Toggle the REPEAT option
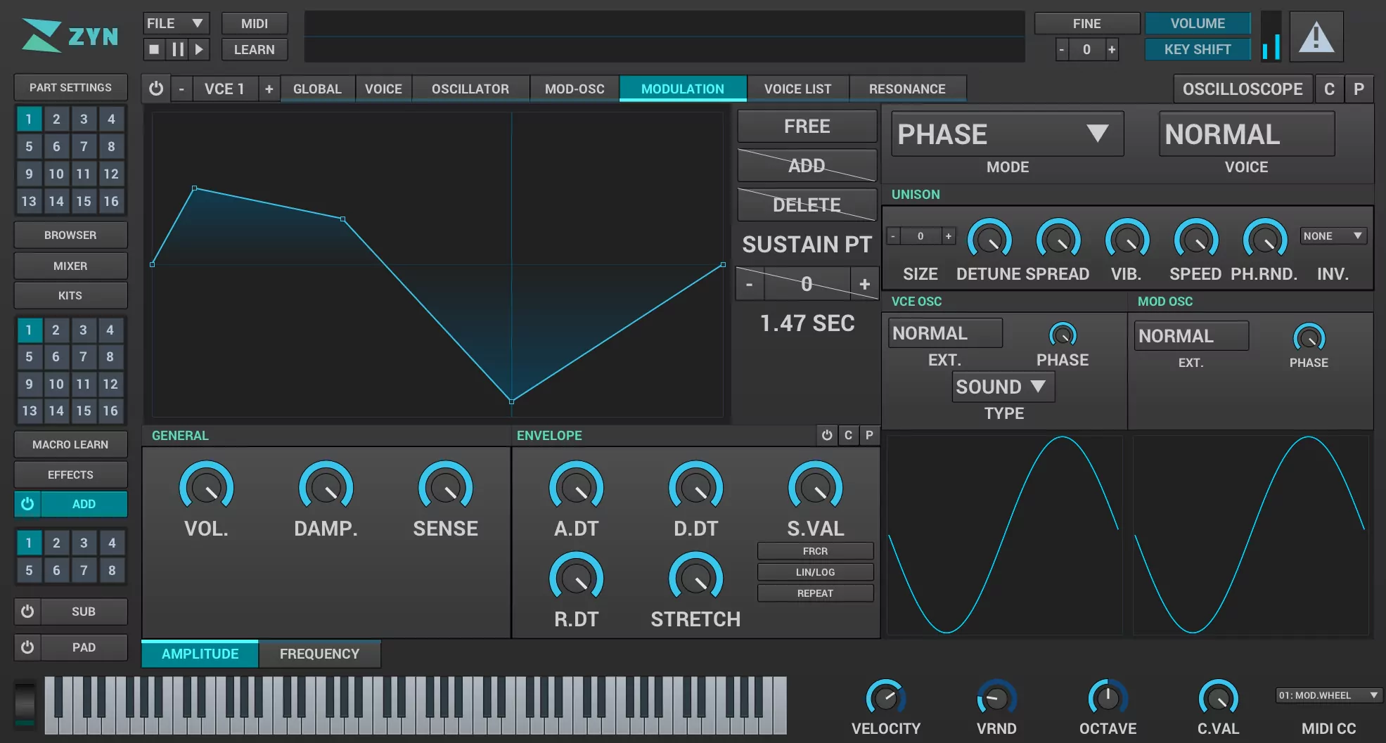This screenshot has width=1386, height=743. click(x=815, y=593)
